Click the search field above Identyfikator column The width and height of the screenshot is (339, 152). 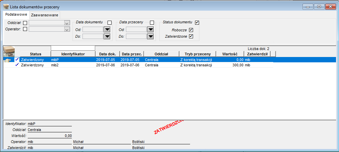[73, 48]
